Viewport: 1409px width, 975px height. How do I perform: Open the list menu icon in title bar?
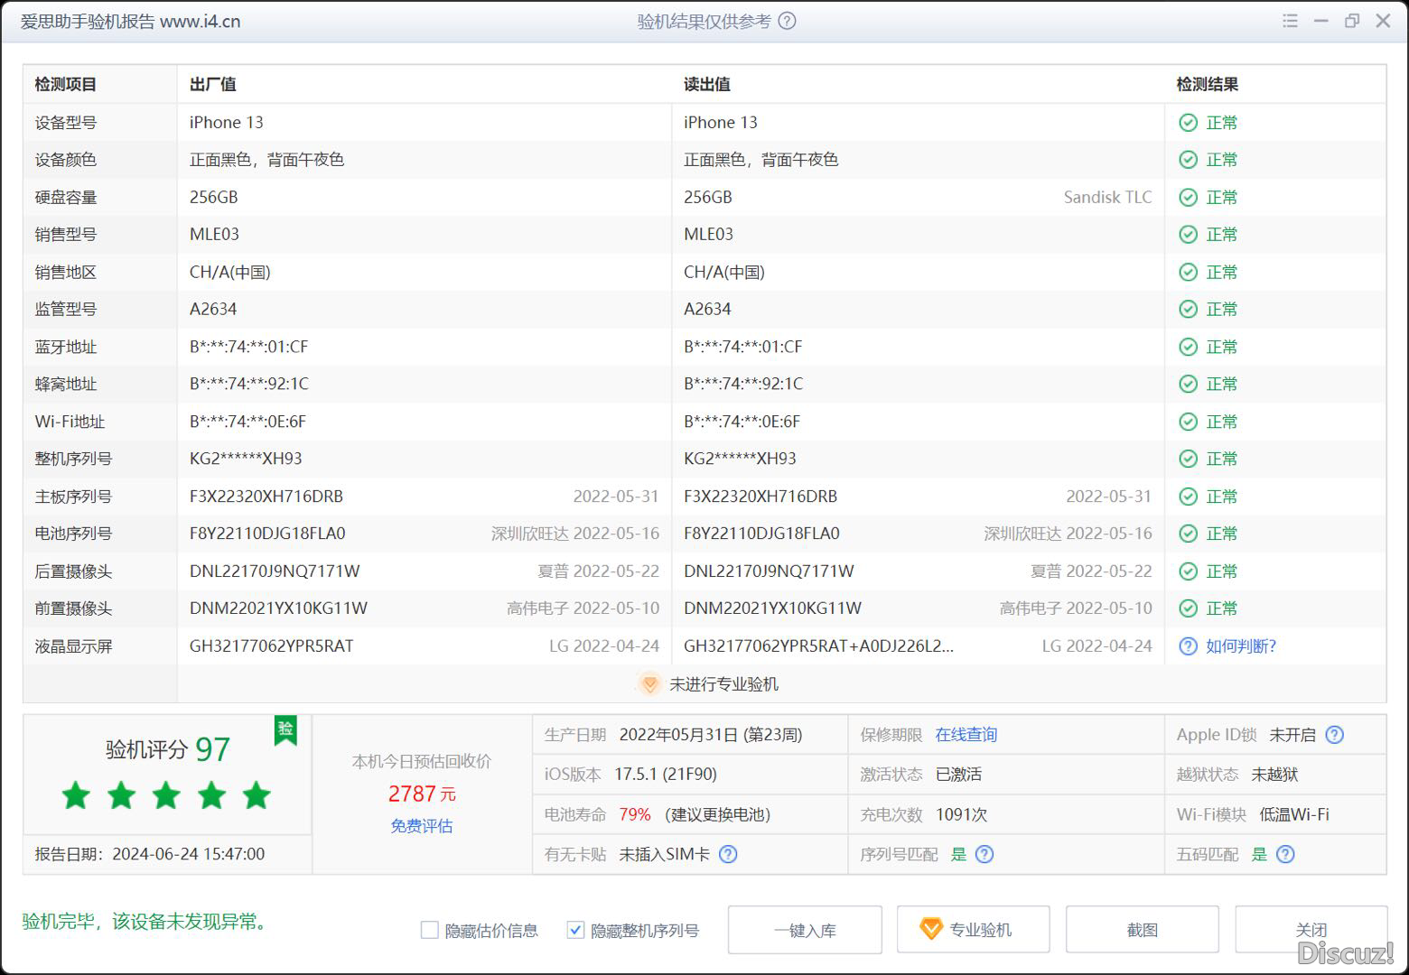tap(1290, 21)
